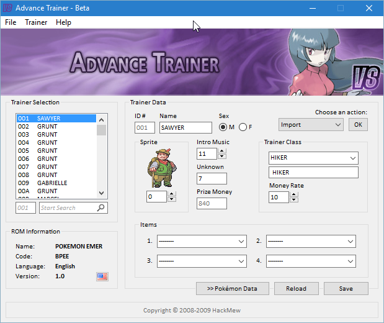Minimize the Advance Trainer window

tap(313, 8)
